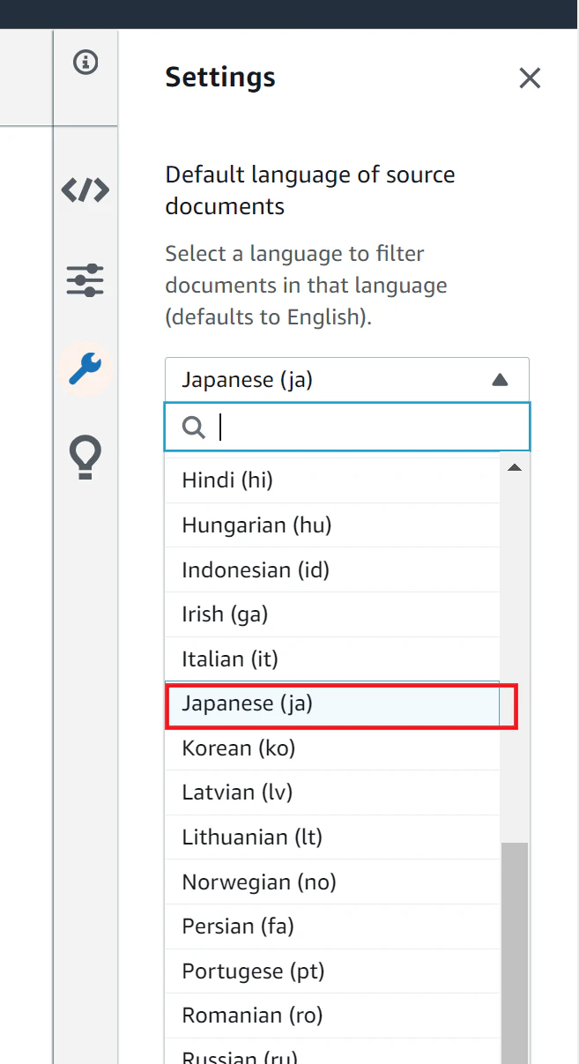Image resolution: width=579 pixels, height=1064 pixels.
Task: Click the language search input field
Action: (347, 428)
